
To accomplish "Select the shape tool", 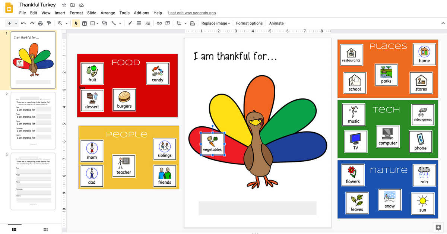I will (105, 23).
